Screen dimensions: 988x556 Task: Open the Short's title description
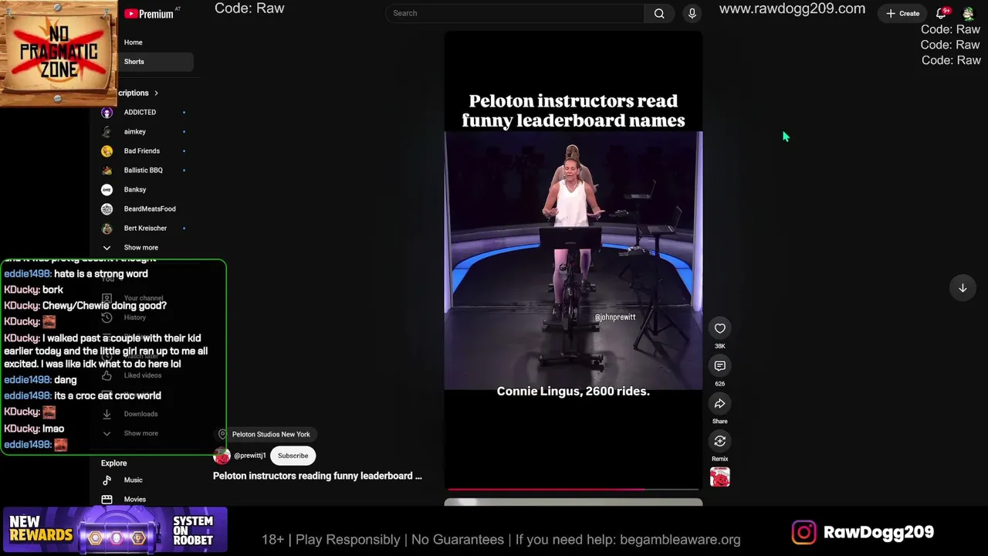point(317,476)
